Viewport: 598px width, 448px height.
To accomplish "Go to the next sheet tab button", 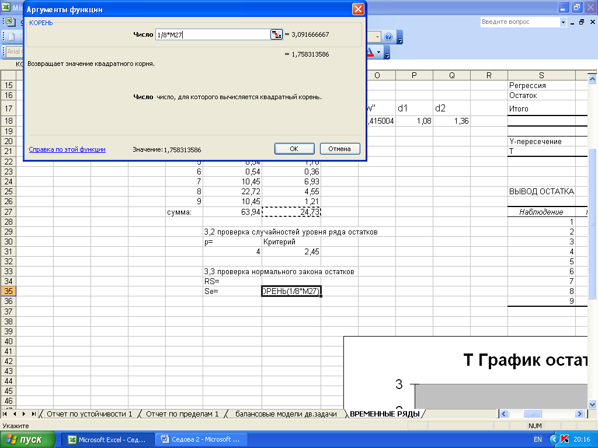I will 23,414.
